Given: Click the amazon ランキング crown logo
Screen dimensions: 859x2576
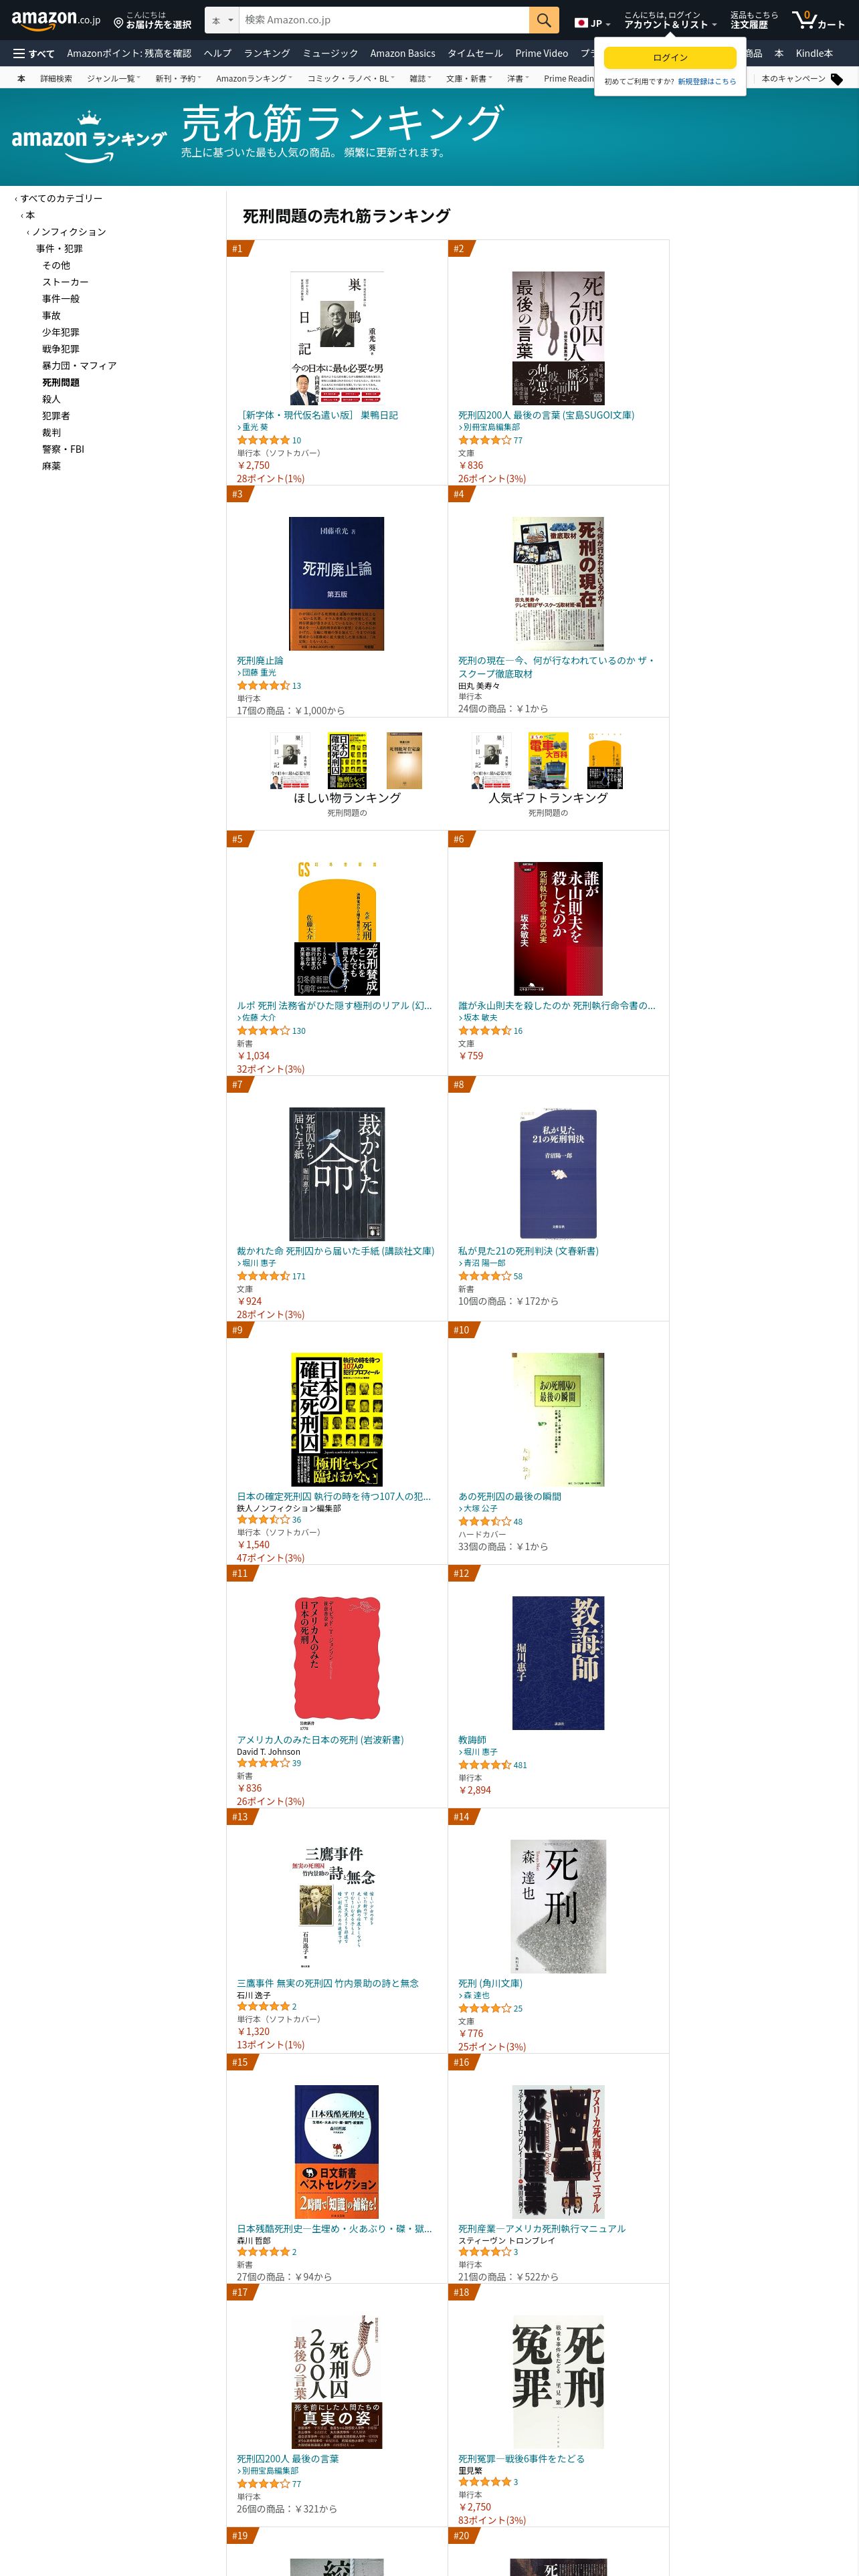Looking at the screenshot, I should [x=88, y=136].
